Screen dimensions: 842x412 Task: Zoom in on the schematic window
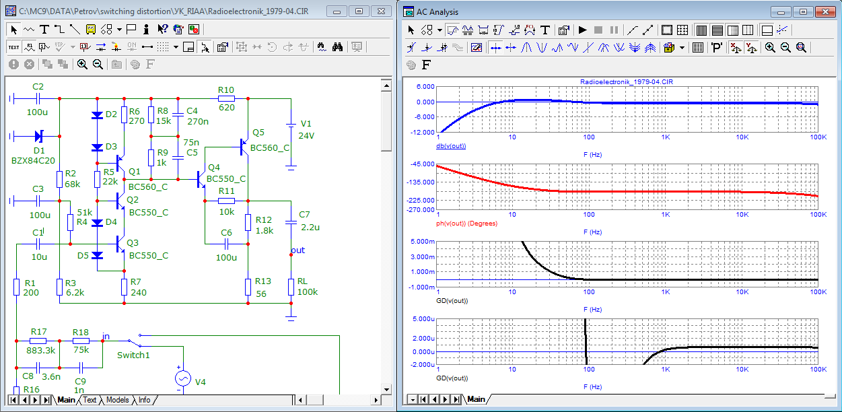tap(82, 64)
